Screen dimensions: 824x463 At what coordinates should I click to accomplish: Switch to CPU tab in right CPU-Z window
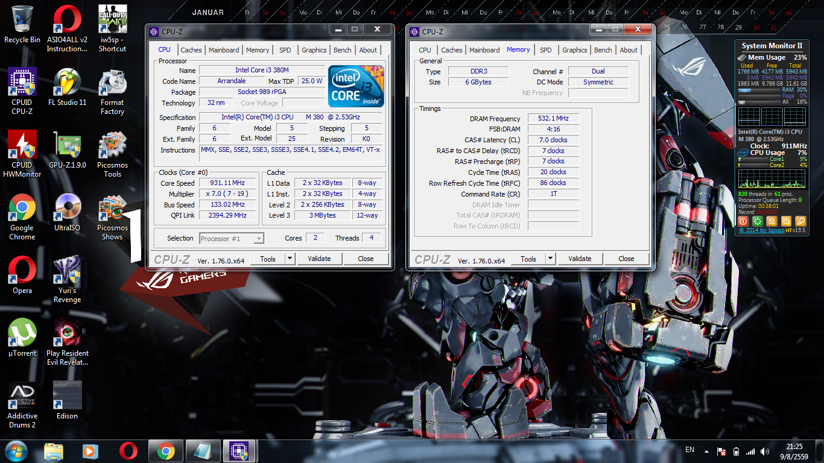[425, 50]
